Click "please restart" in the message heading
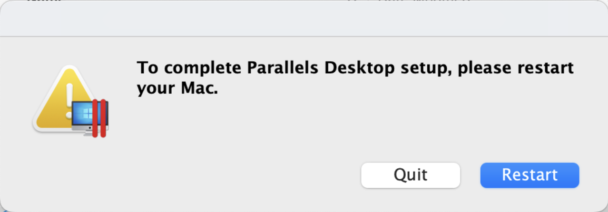Viewport: 608px width, 212px height. pyautogui.click(x=515, y=68)
